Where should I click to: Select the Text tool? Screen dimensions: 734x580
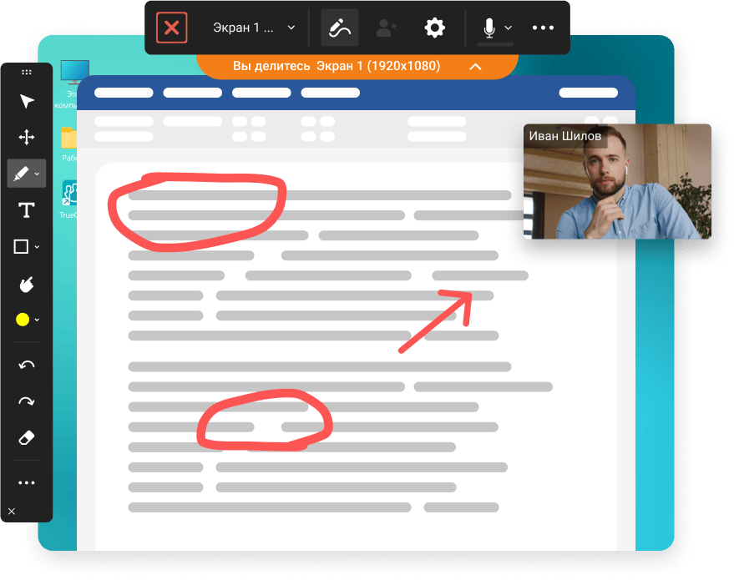pos(27,210)
